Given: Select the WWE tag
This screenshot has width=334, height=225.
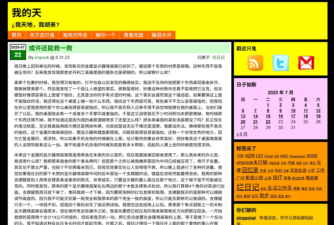Looking at the screenshot, I should (312, 156).
